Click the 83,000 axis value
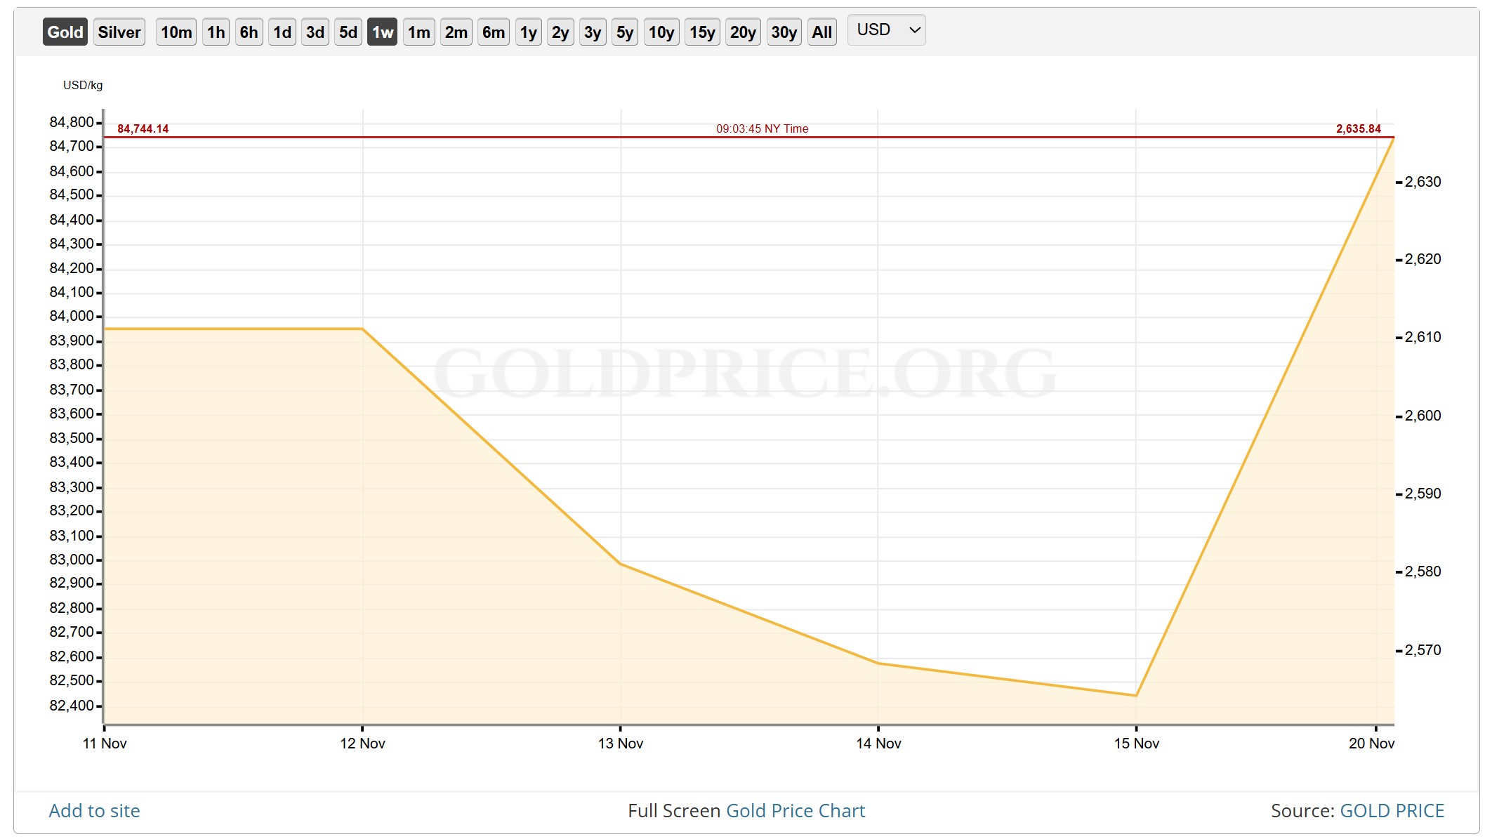 tap(72, 560)
